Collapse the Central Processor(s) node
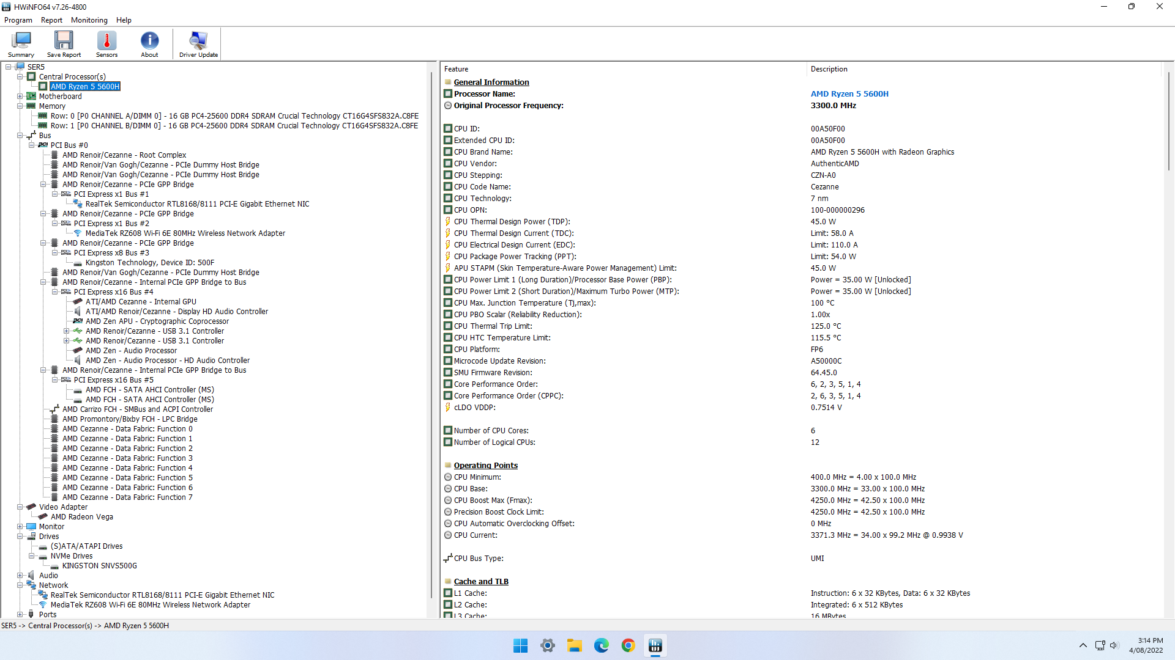 click(x=20, y=77)
